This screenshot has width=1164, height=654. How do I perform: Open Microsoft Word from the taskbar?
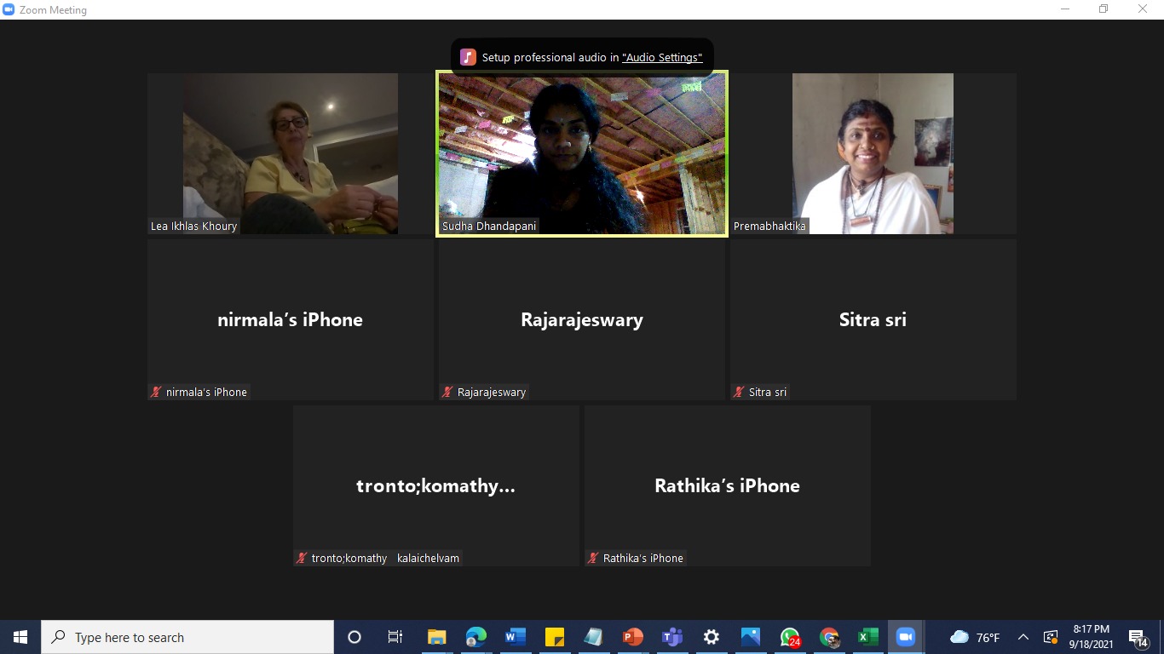515,637
